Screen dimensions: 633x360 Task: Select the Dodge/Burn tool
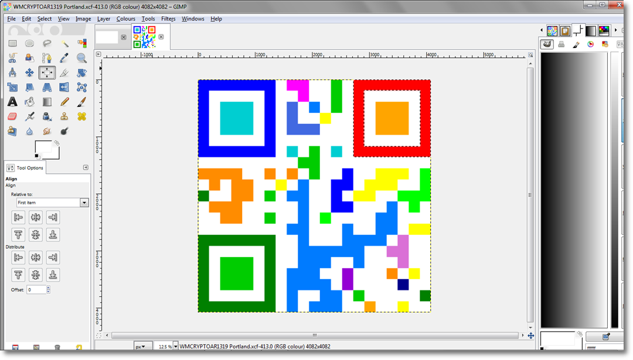click(64, 131)
